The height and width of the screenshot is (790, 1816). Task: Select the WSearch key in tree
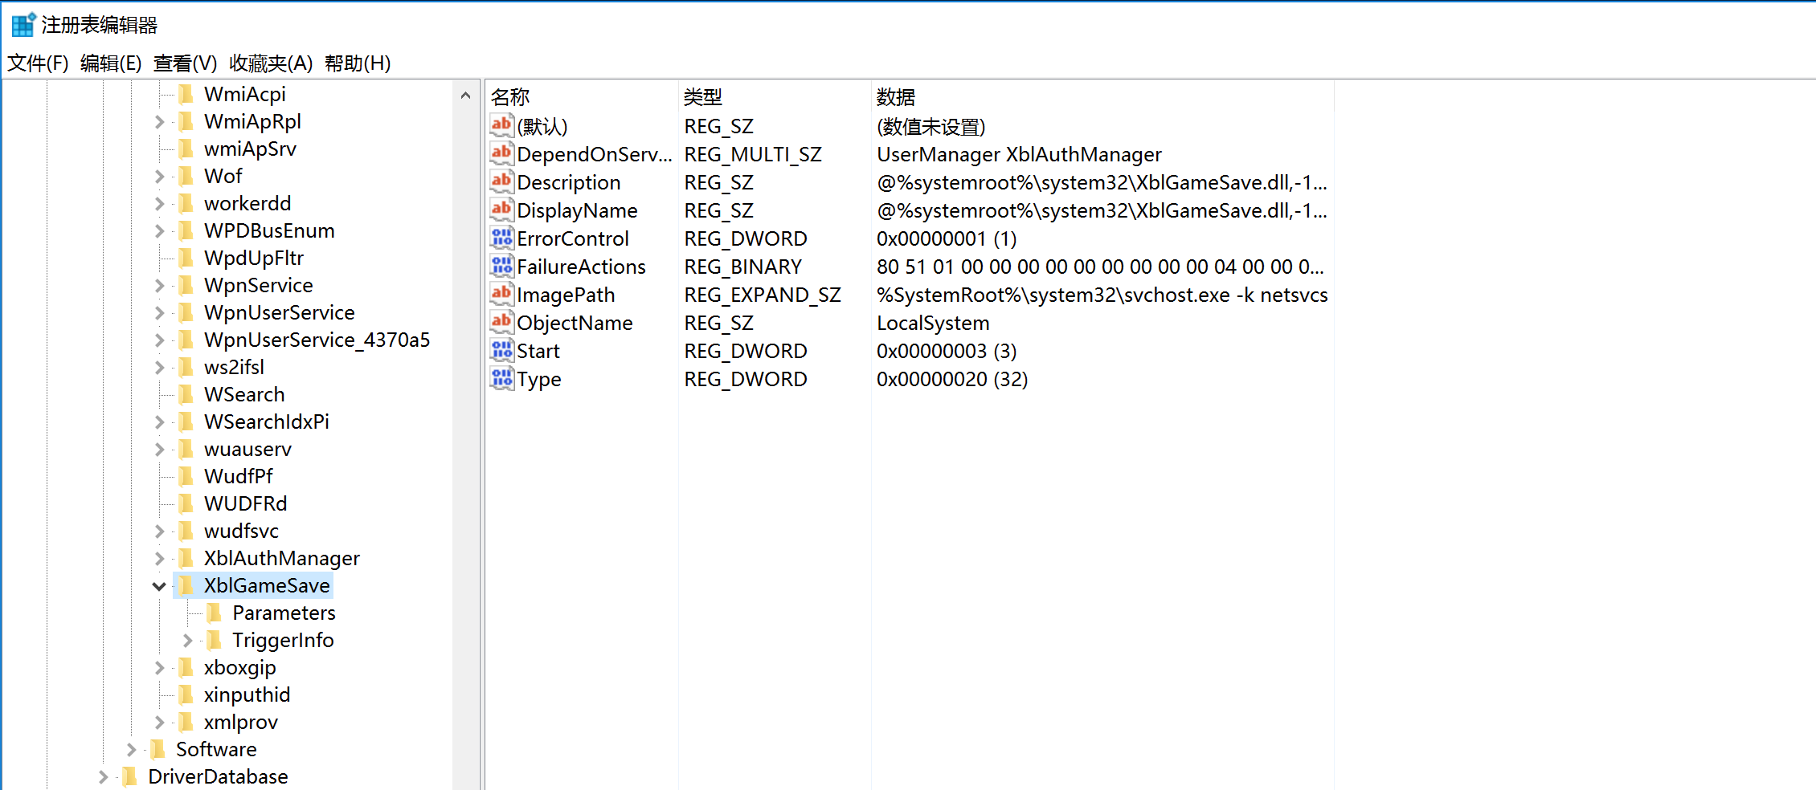pyautogui.click(x=244, y=395)
